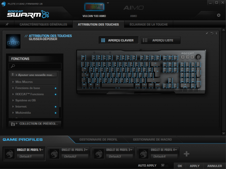Select Aperçu Clavier view
226x169 pixels.
tap(119, 40)
